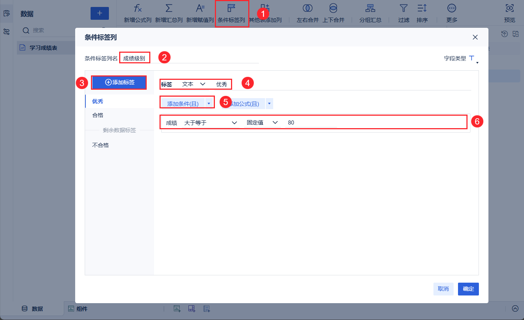Close the 条件标签列 dialog

(x=475, y=37)
